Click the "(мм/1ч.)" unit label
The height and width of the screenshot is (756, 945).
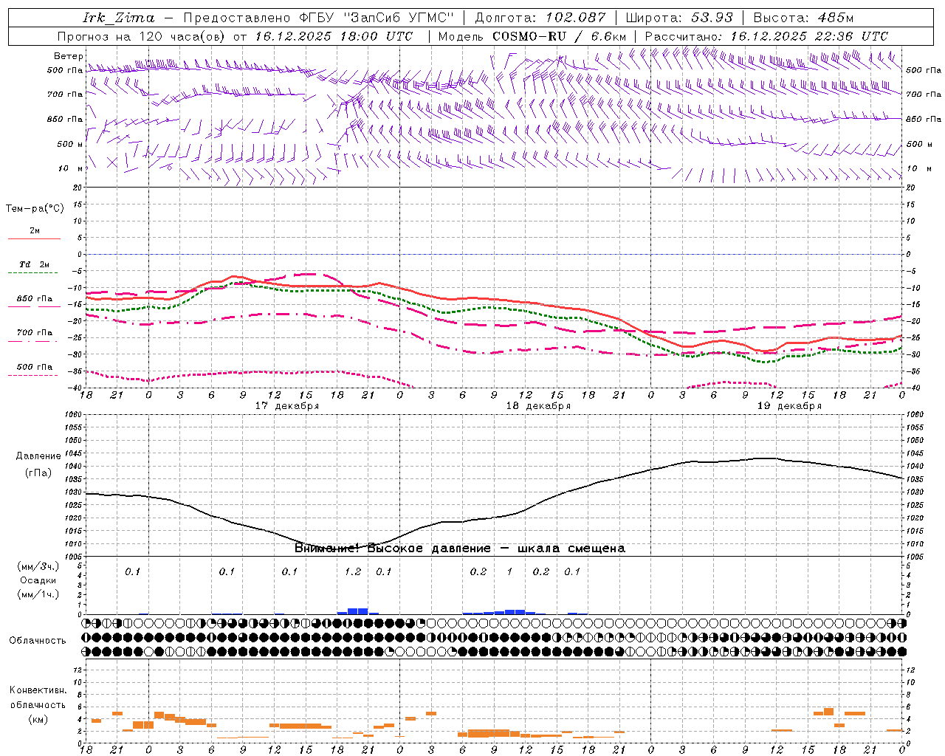pyautogui.click(x=38, y=594)
